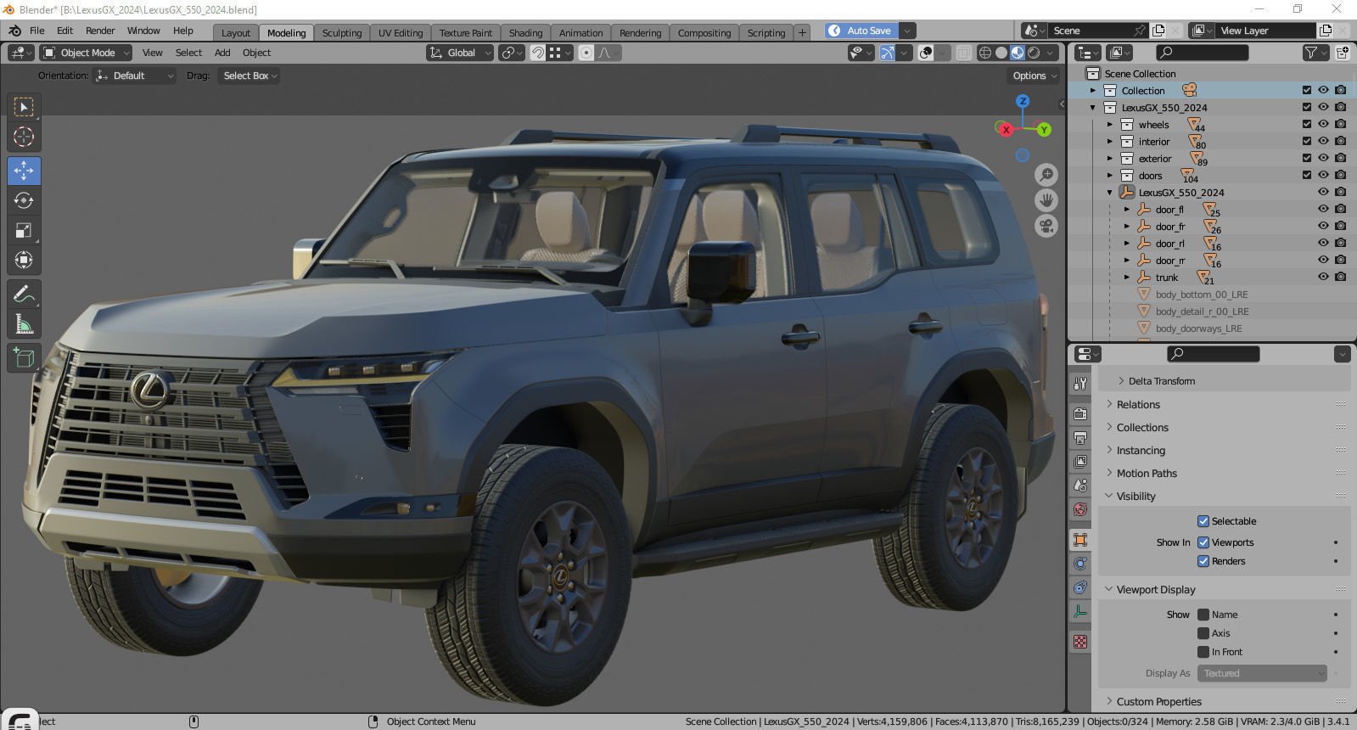Switch to rendered viewport shading

pyautogui.click(x=1034, y=53)
